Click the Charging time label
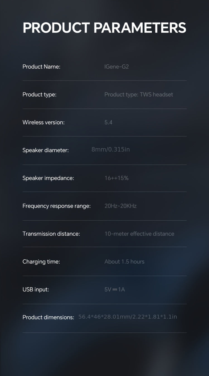 [x=41, y=262]
